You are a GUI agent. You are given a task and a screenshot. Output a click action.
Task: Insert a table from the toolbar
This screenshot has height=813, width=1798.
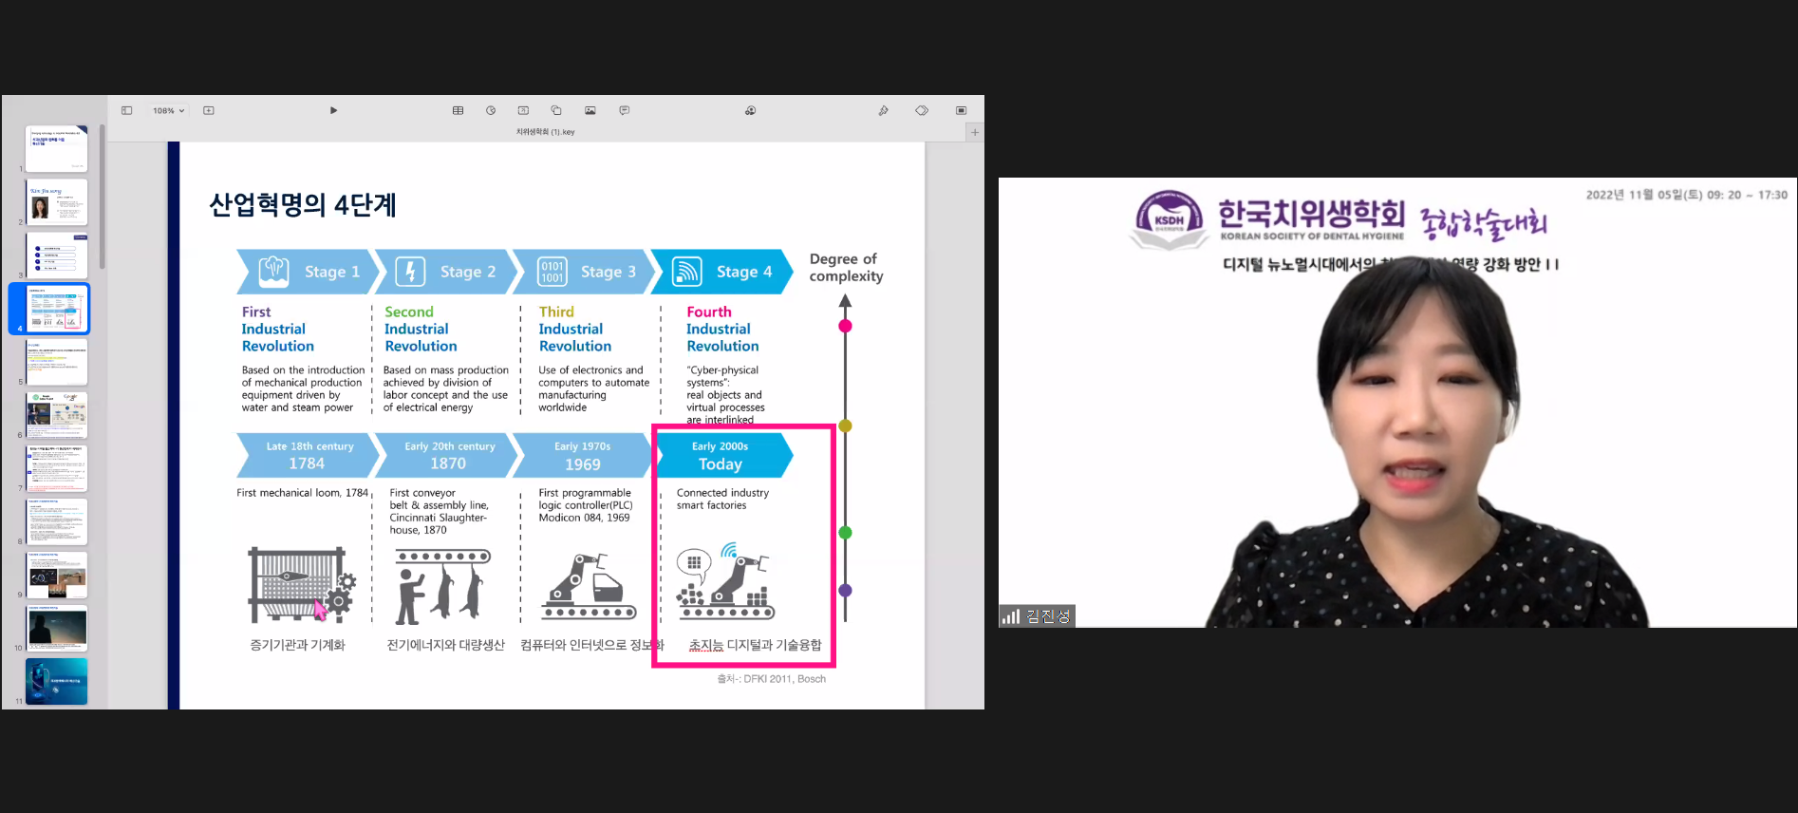458,111
